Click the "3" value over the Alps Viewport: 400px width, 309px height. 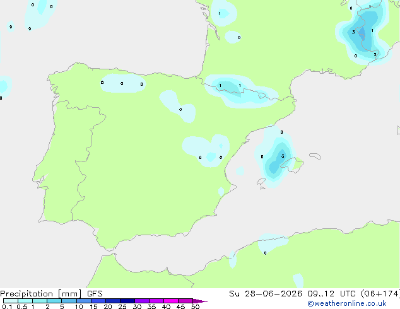point(353,32)
